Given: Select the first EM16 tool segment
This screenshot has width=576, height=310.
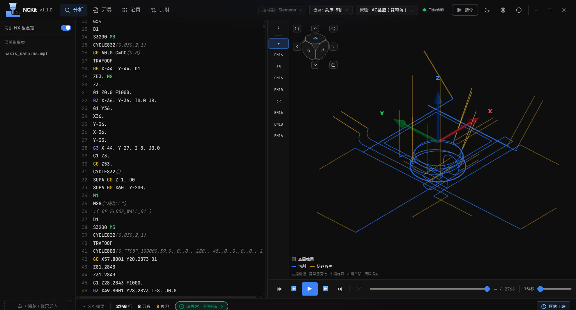Looking at the screenshot, I should click(278, 55).
